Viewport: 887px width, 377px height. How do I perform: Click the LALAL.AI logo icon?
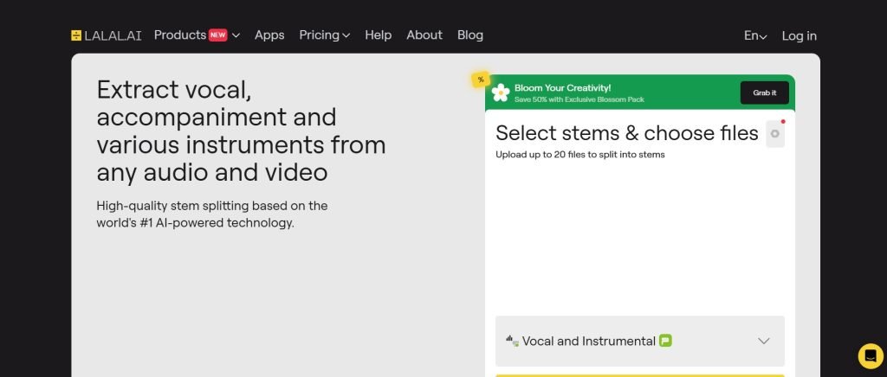(76, 35)
